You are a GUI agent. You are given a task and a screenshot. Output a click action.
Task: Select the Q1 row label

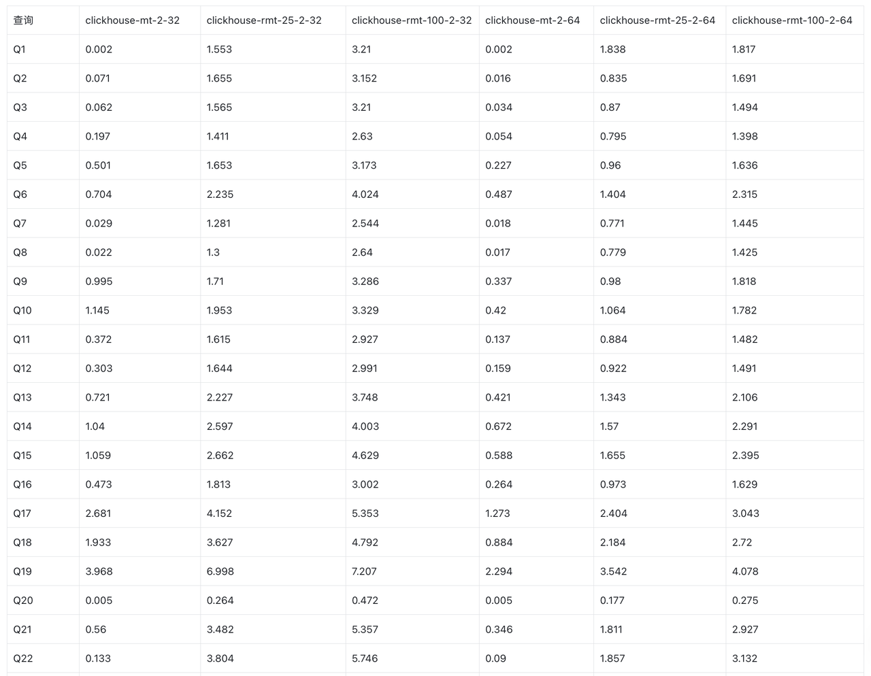[x=20, y=50]
